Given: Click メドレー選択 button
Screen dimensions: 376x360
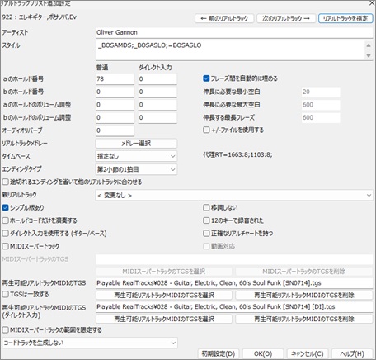Looking at the screenshot, I should 136,144.
